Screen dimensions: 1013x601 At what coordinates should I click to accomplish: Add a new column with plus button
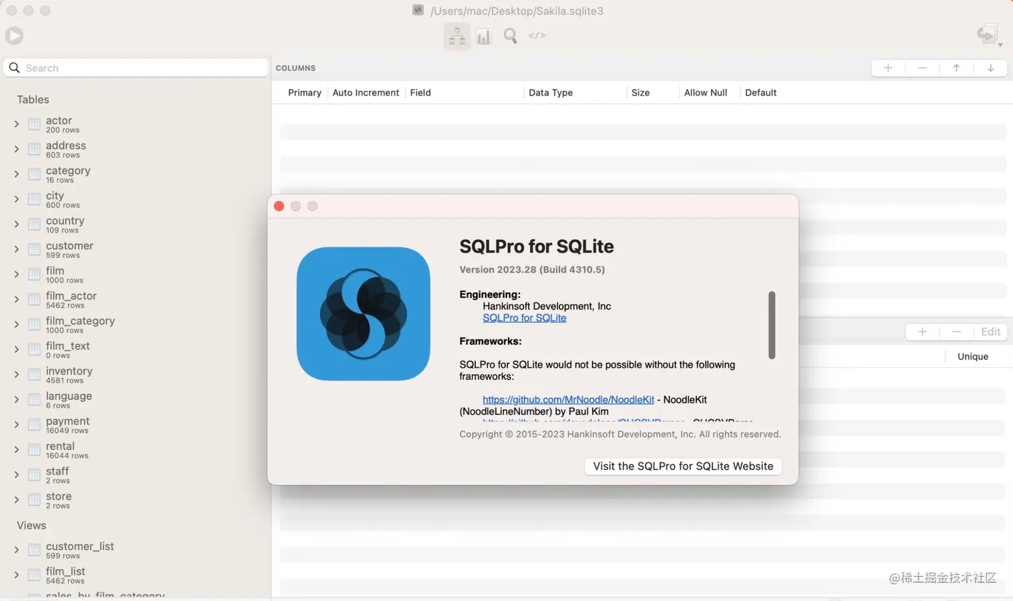pos(888,68)
